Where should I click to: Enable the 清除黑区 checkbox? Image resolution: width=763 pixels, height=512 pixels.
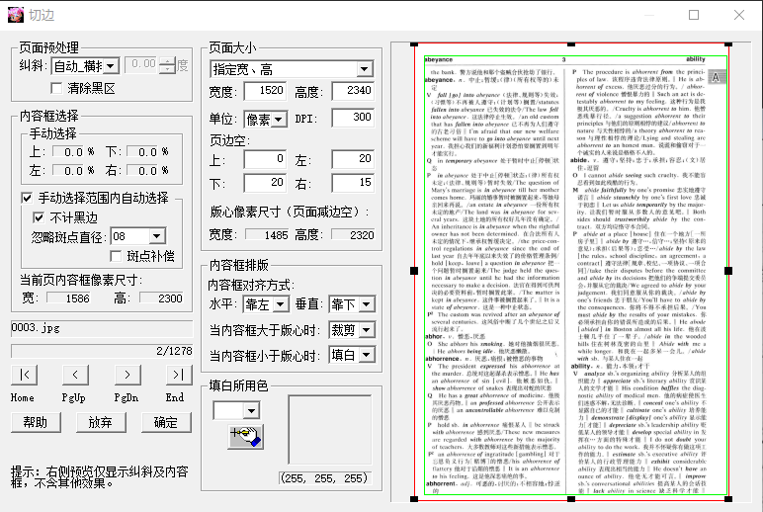(x=56, y=88)
